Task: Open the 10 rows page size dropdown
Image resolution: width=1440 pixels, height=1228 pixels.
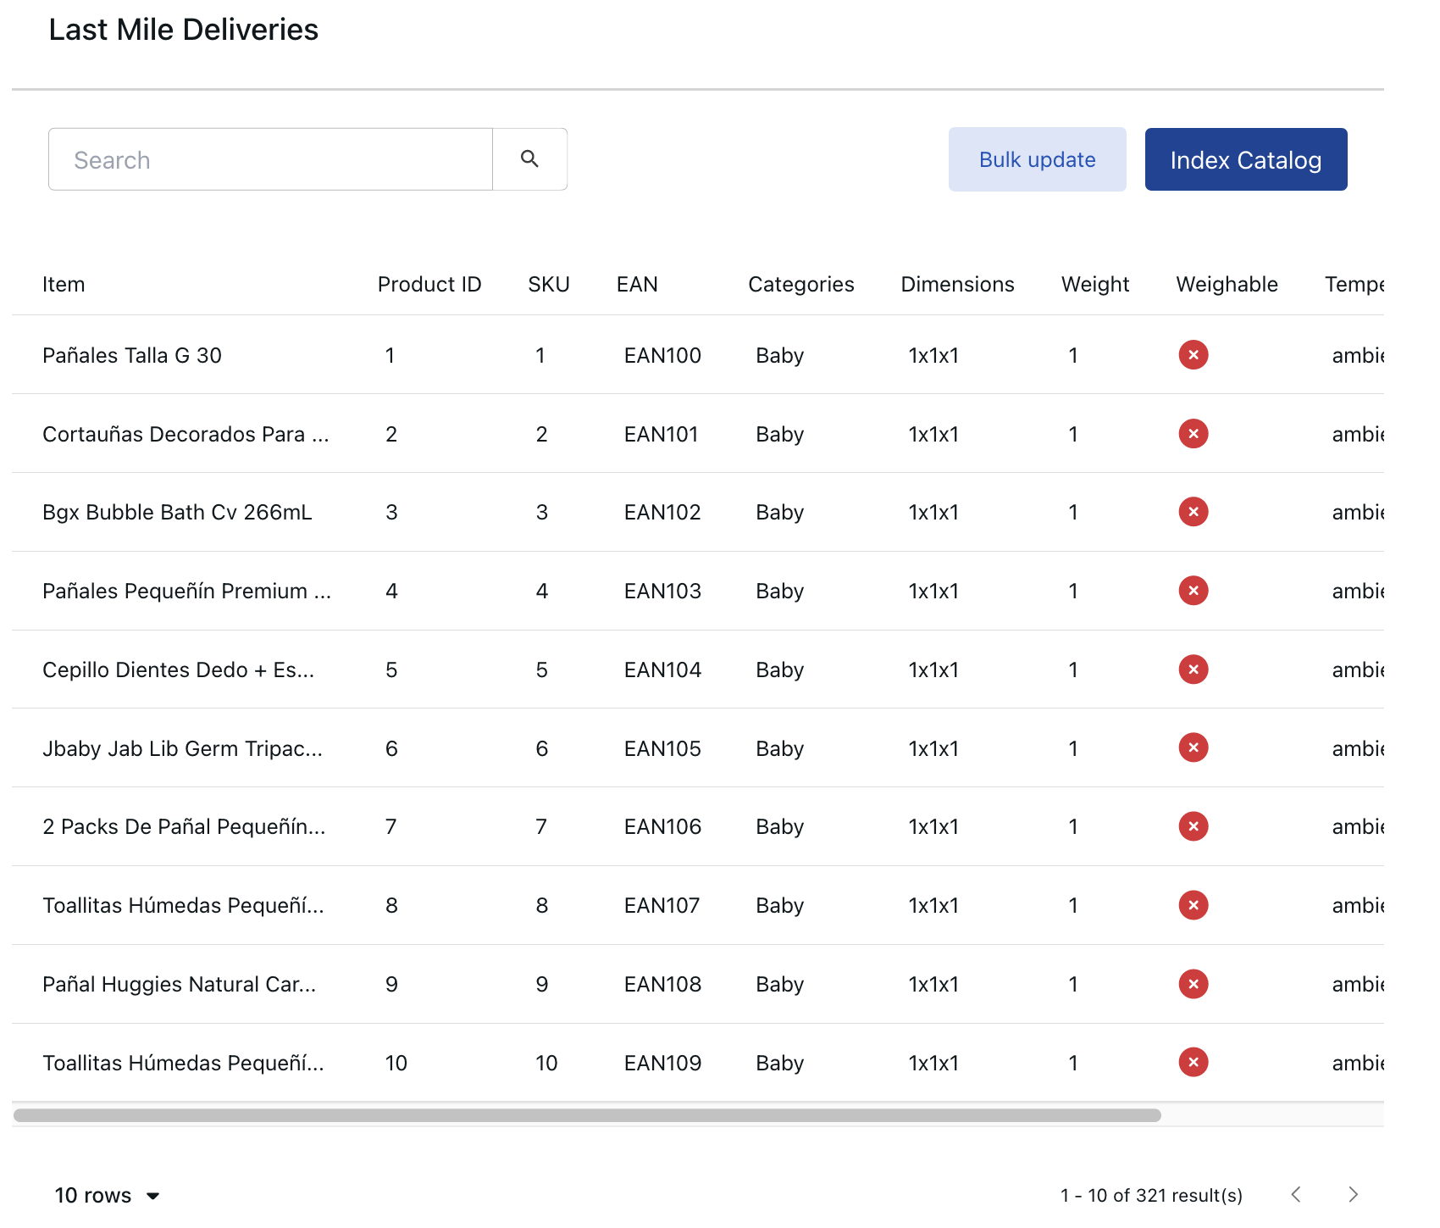Action: (x=108, y=1195)
